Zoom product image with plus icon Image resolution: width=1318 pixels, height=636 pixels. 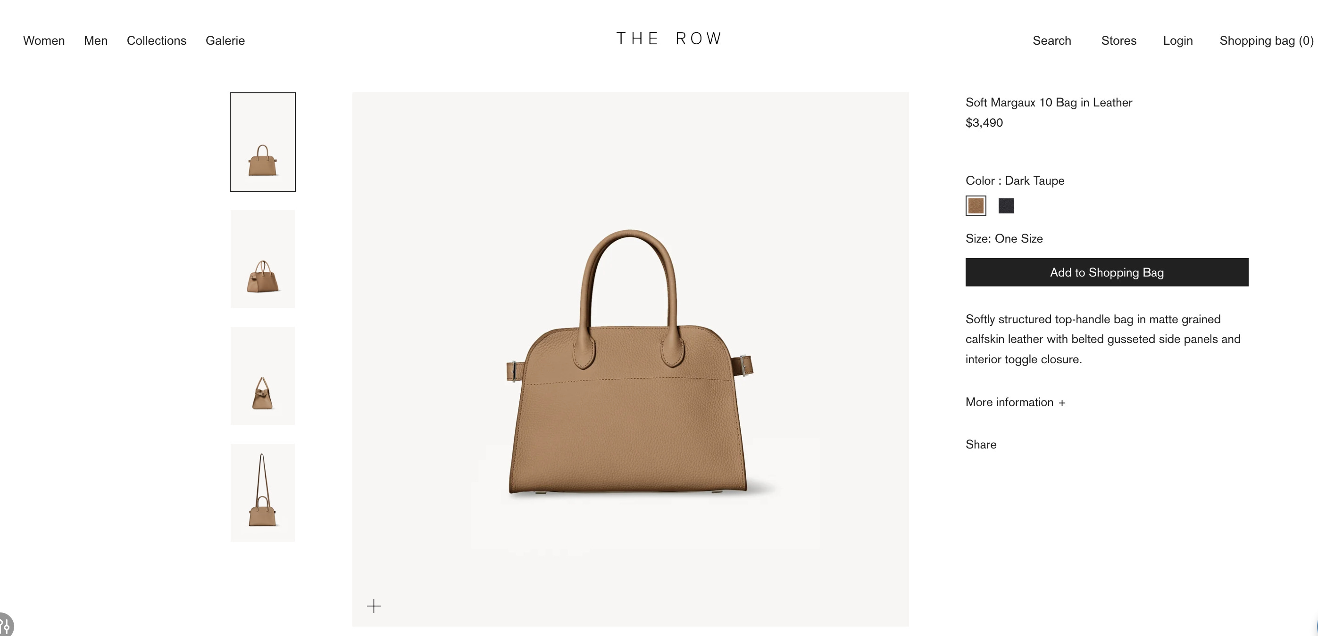374,606
